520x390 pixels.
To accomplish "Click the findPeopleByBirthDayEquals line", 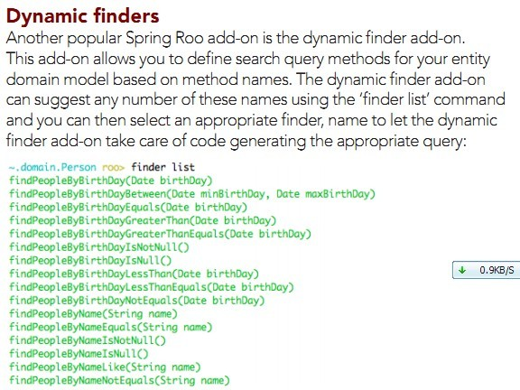I will (x=128, y=208).
